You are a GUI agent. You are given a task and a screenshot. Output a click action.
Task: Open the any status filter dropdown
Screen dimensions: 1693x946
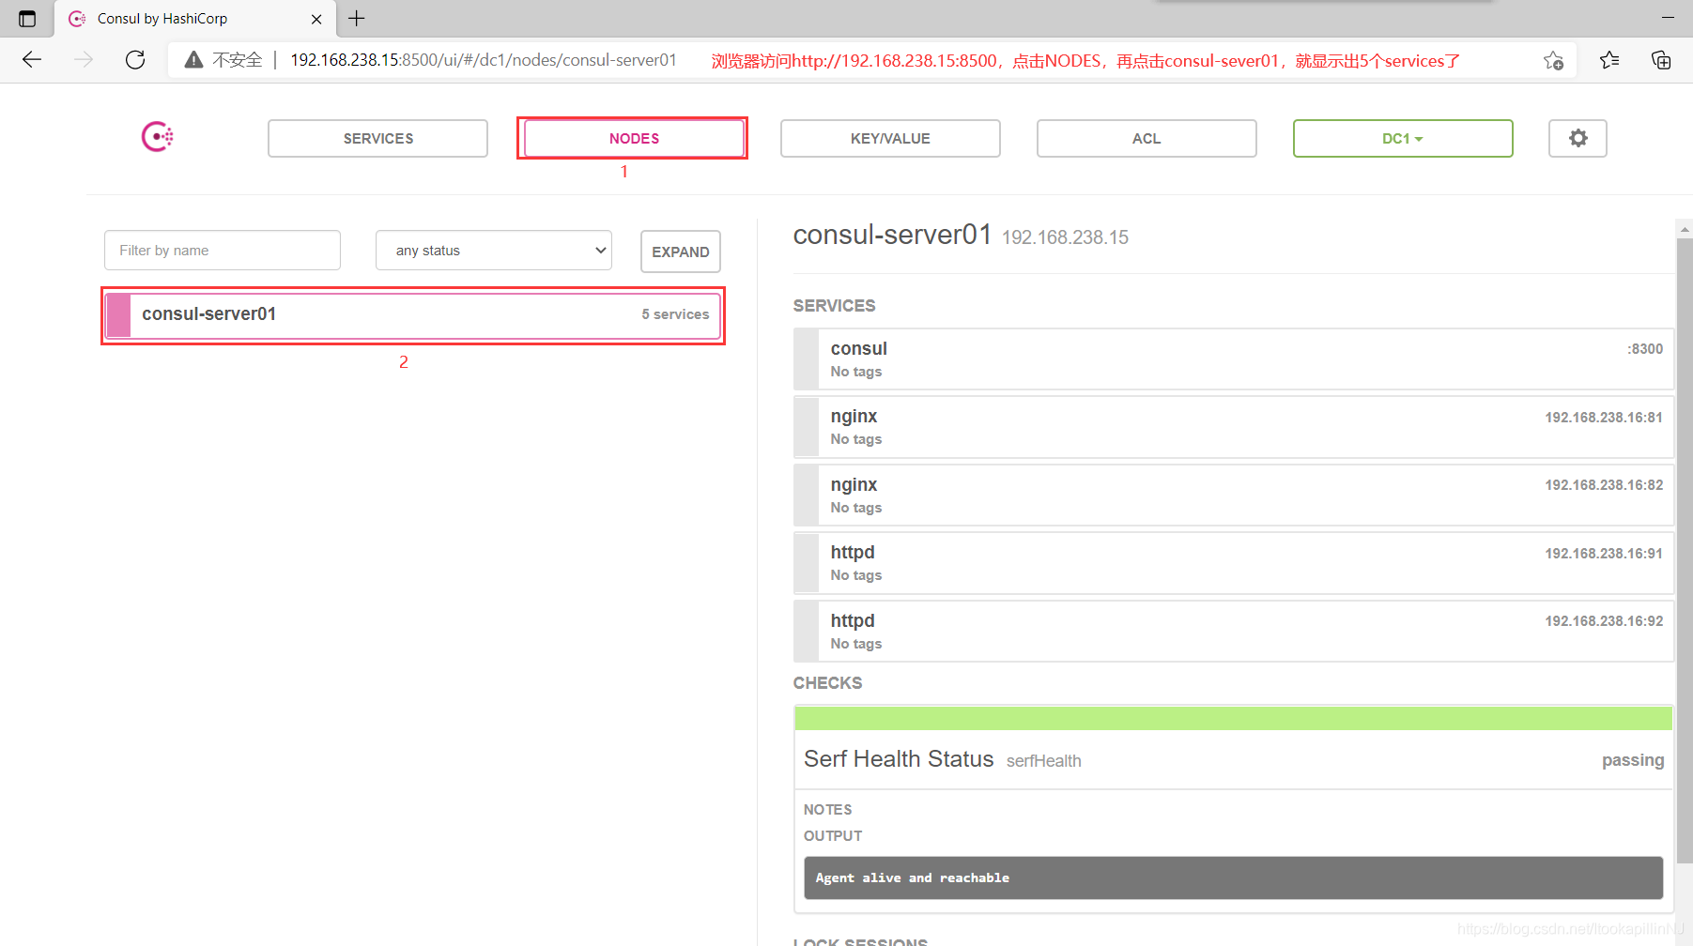point(494,251)
